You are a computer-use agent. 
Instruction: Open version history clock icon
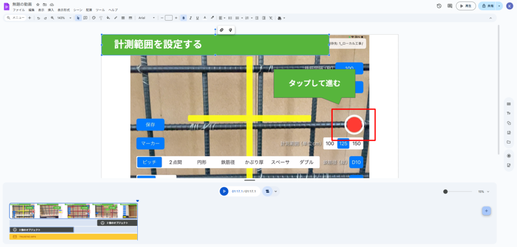tap(439, 6)
